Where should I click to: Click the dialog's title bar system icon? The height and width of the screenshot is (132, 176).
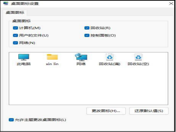6,4
